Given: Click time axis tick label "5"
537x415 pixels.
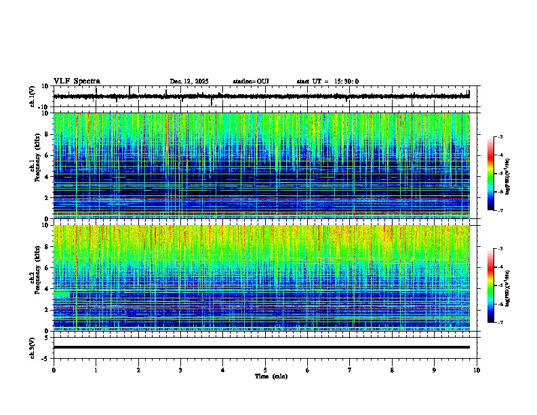Looking at the screenshot, I should (x=265, y=370).
